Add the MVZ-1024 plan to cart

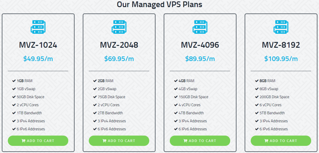(x=38, y=141)
